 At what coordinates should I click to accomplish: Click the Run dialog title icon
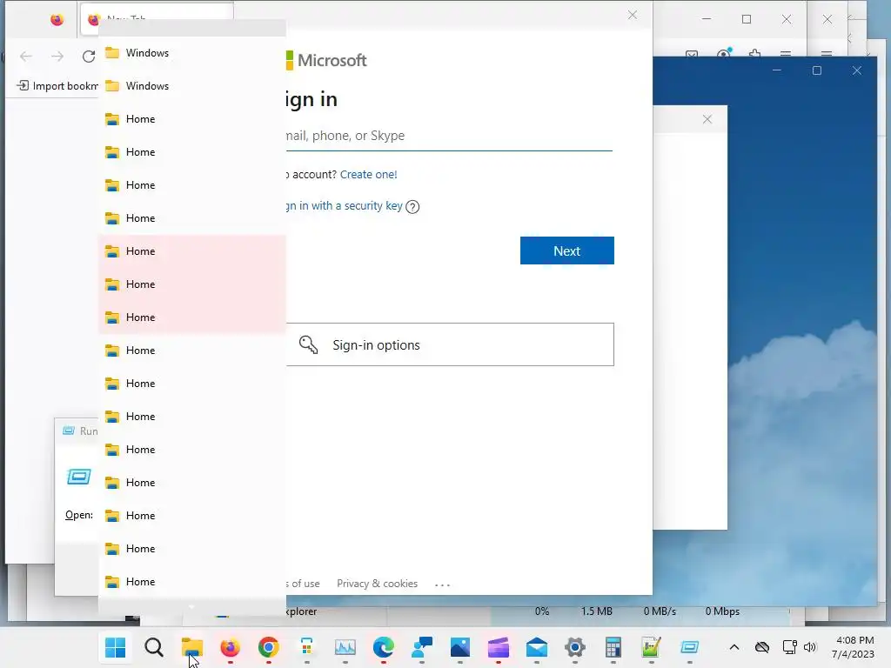[68, 431]
